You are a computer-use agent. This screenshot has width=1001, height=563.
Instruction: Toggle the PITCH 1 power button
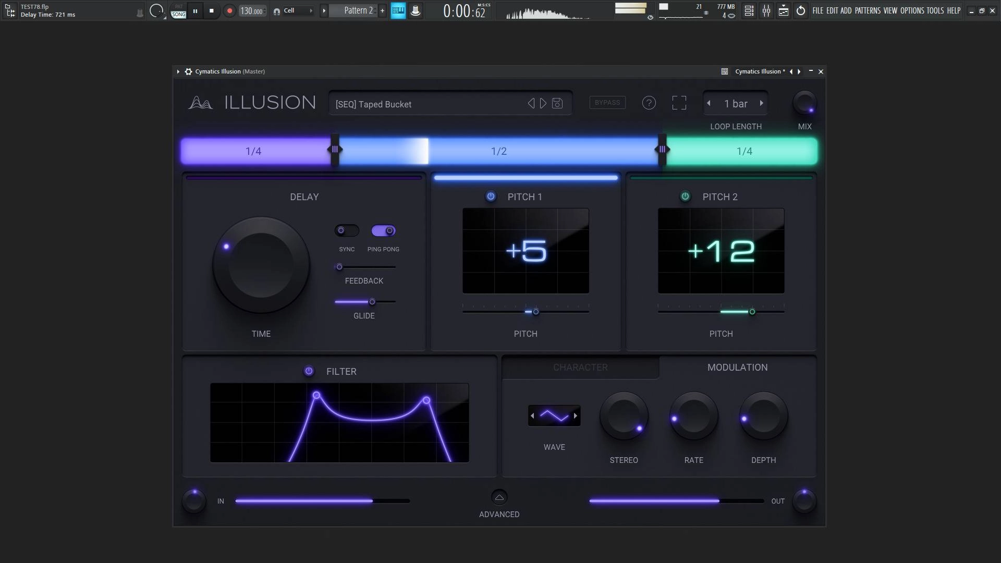pos(491,197)
